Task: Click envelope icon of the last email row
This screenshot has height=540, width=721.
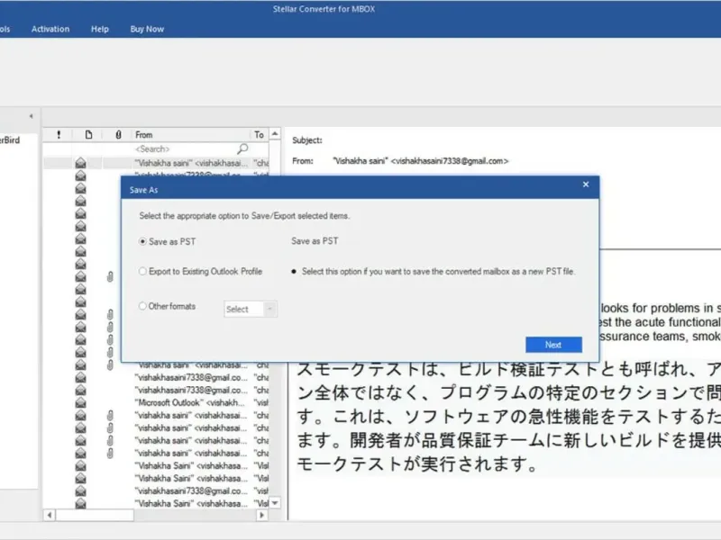Action: [80, 504]
